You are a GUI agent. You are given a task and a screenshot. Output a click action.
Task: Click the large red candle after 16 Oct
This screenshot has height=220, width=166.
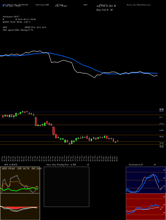(36, 121)
